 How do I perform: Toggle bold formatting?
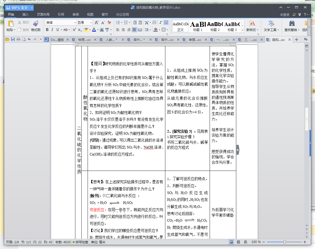[x=47, y=30]
